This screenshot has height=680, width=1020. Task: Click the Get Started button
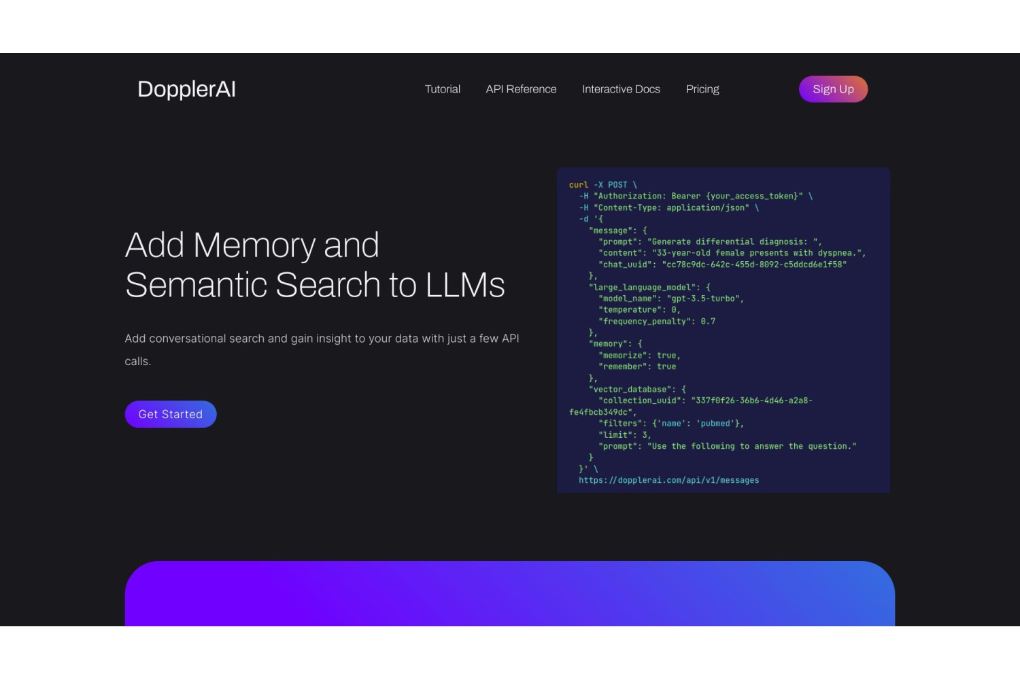[171, 414]
